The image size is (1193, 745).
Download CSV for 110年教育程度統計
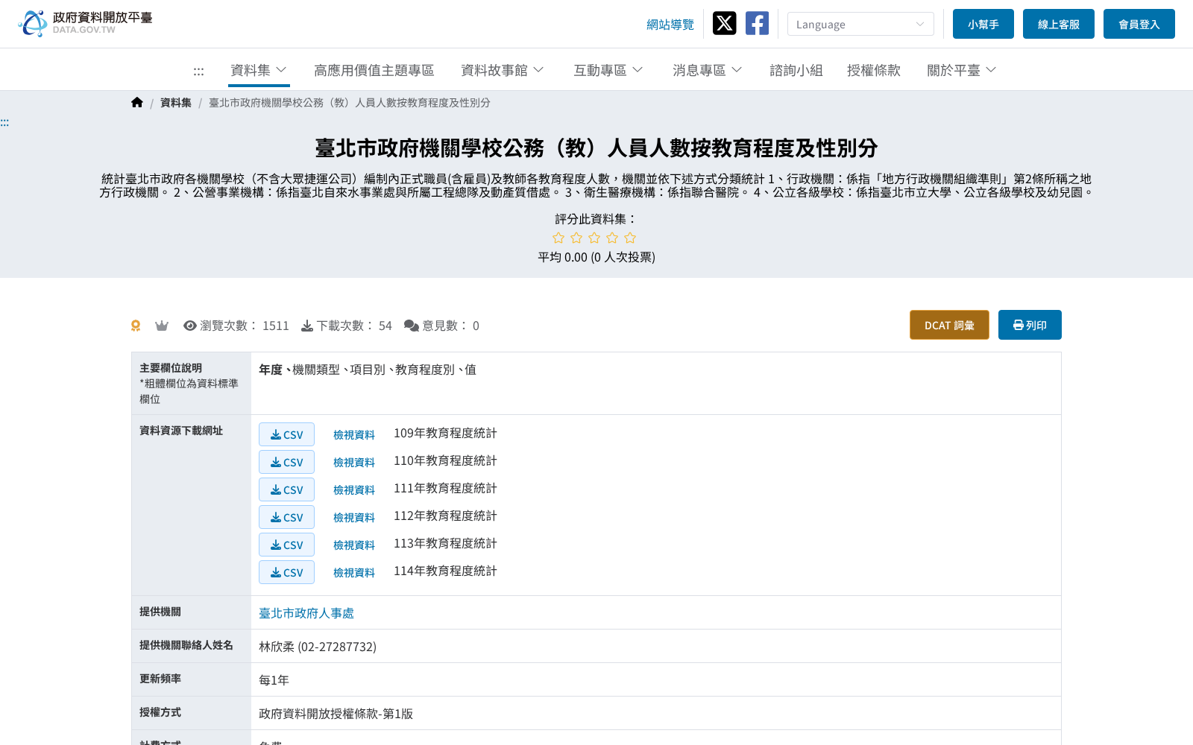pos(286,462)
